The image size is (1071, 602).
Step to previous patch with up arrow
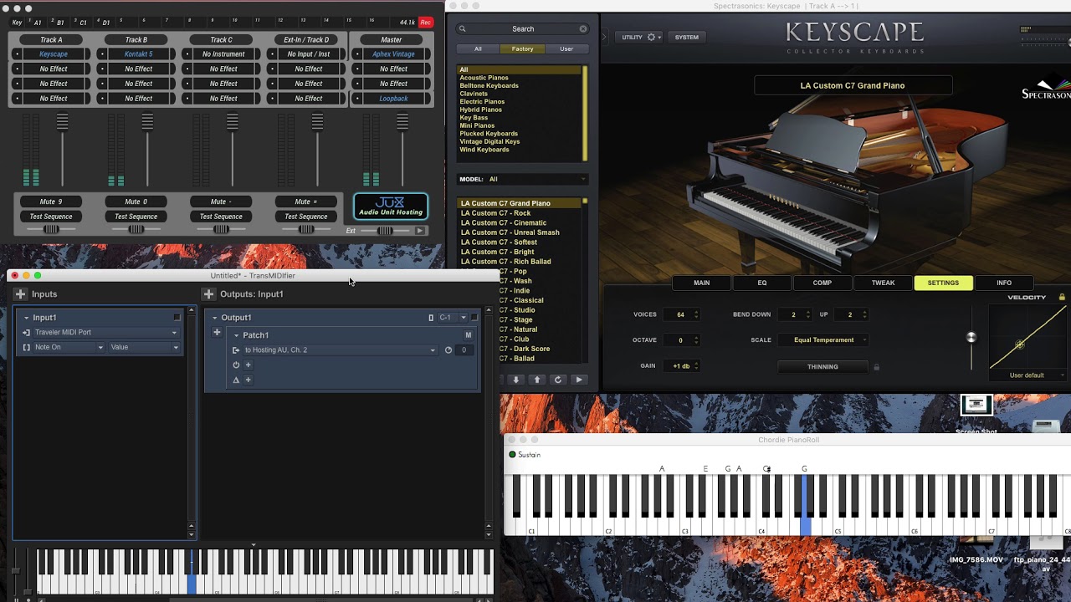point(537,380)
